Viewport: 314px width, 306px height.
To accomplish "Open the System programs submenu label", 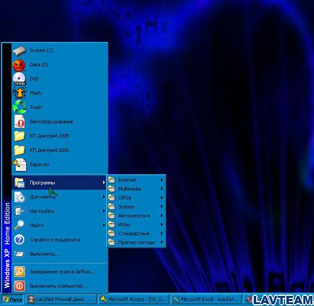I will tap(126, 207).
